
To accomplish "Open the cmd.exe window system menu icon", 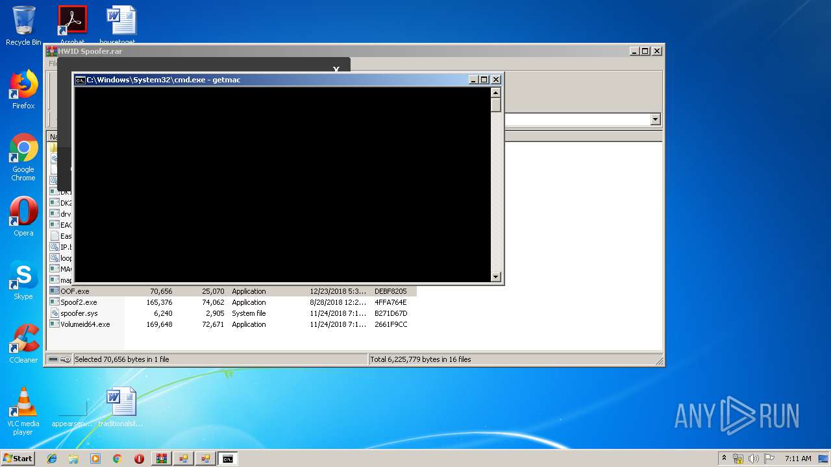I will point(80,80).
